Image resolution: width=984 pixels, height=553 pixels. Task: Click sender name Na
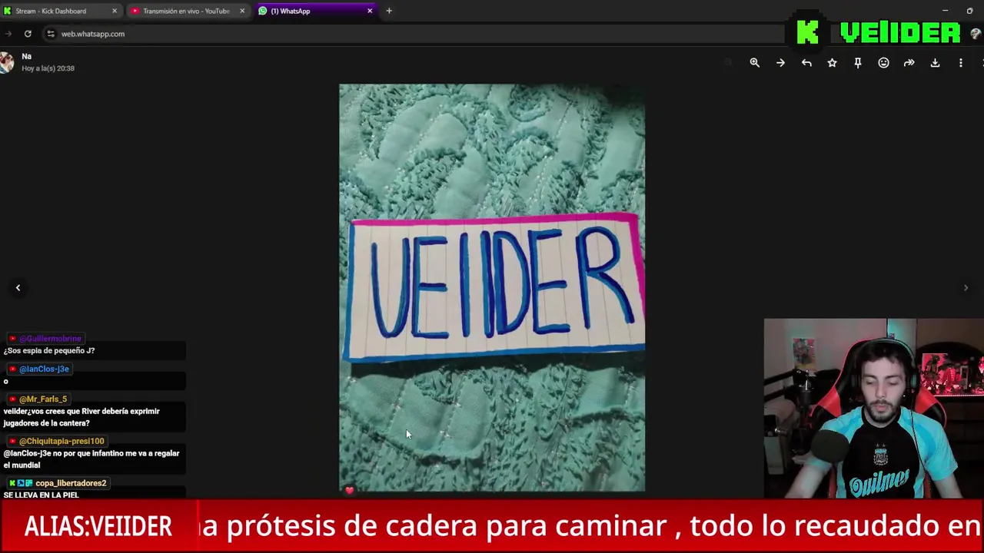26,56
